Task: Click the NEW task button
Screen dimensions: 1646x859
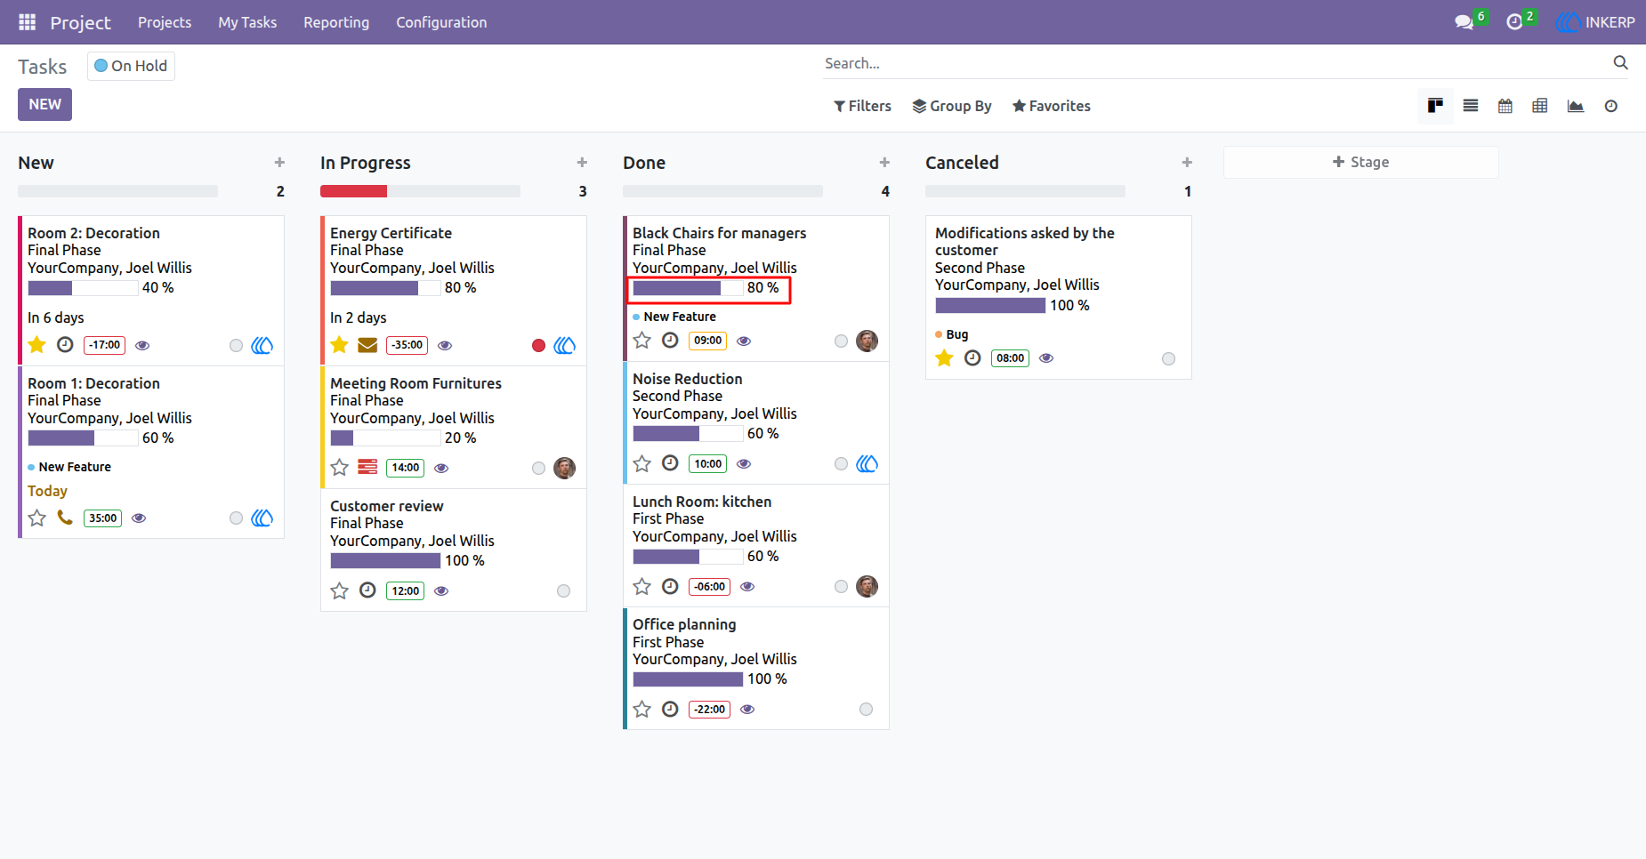Action: [x=44, y=105]
